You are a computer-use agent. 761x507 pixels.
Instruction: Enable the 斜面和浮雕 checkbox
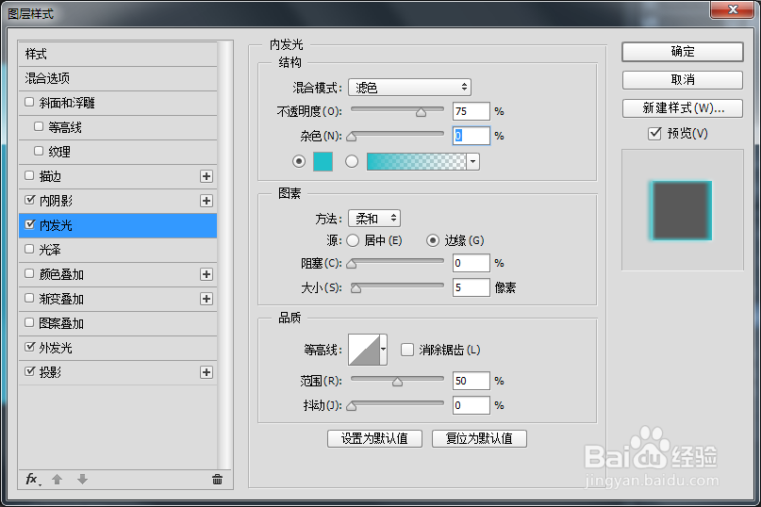pos(29,102)
